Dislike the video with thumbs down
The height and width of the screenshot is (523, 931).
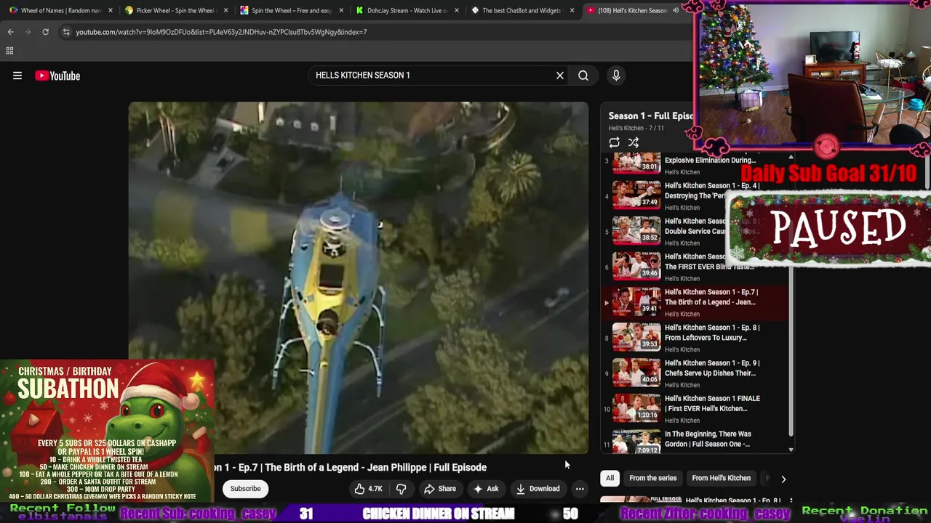(x=401, y=489)
